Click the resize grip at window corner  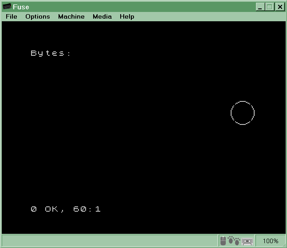click(x=283, y=244)
